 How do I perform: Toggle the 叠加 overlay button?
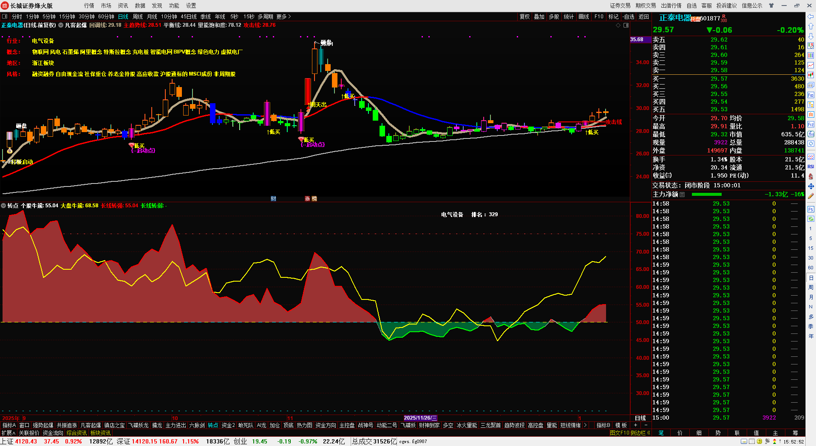pyautogui.click(x=539, y=17)
